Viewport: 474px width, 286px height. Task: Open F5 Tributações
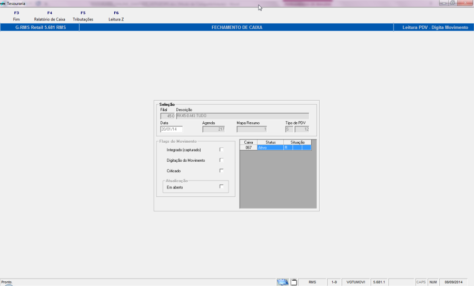click(x=83, y=16)
